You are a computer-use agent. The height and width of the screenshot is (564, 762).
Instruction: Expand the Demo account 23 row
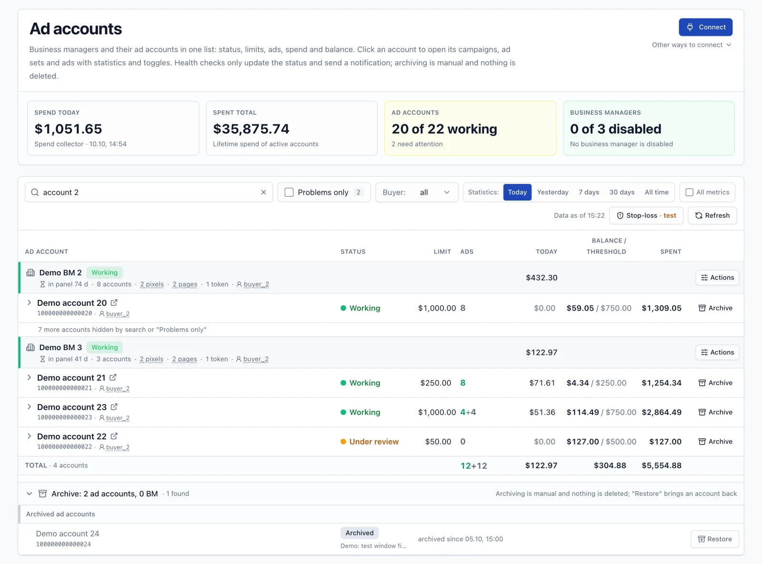[x=29, y=407]
